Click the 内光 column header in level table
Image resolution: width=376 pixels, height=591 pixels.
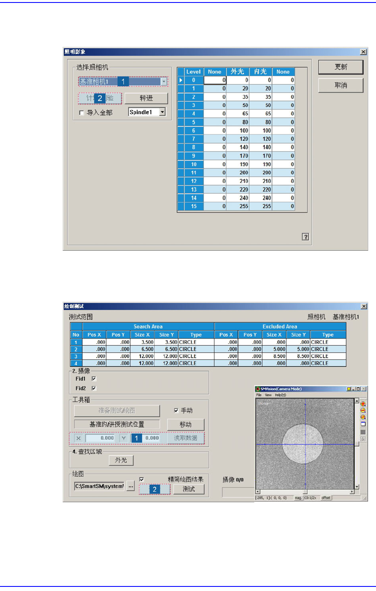point(260,72)
